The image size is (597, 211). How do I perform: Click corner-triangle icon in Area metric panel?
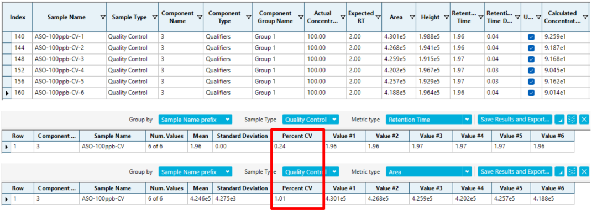pos(559,172)
